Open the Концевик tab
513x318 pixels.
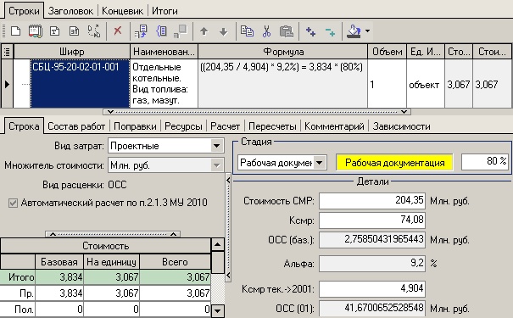tap(122, 11)
